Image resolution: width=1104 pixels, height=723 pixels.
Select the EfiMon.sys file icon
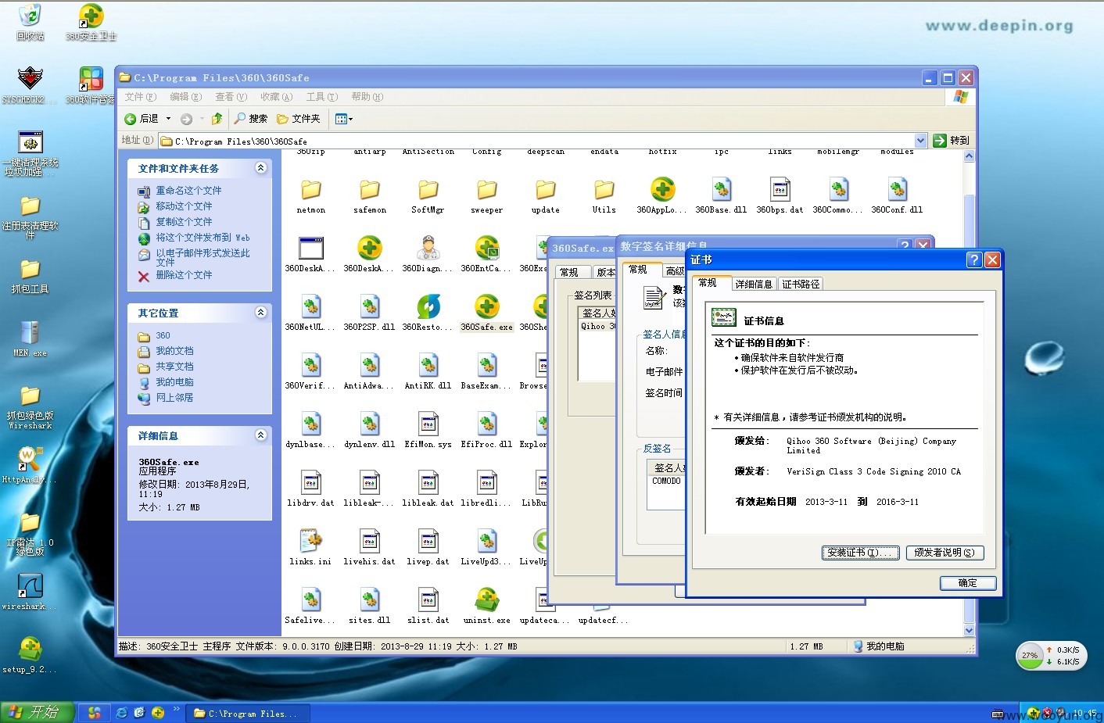click(x=428, y=424)
